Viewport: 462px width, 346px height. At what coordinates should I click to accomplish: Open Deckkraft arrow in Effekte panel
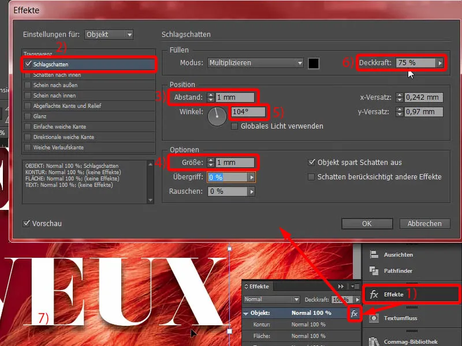click(357, 299)
